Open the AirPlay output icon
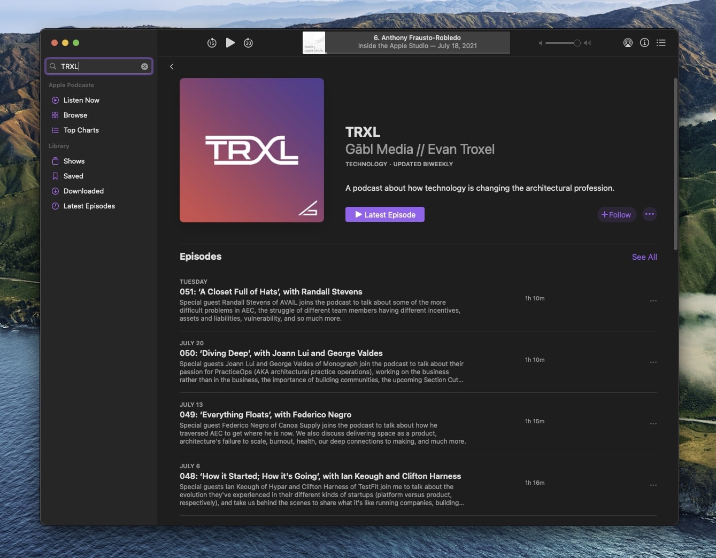 628,43
